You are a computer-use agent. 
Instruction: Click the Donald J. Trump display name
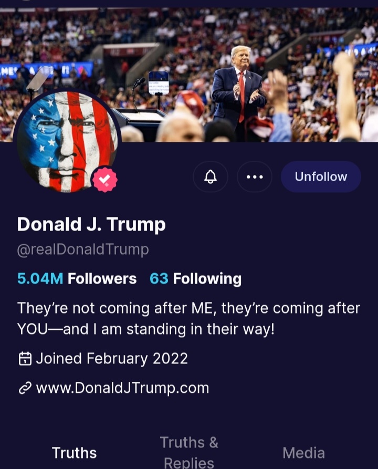[91, 224]
